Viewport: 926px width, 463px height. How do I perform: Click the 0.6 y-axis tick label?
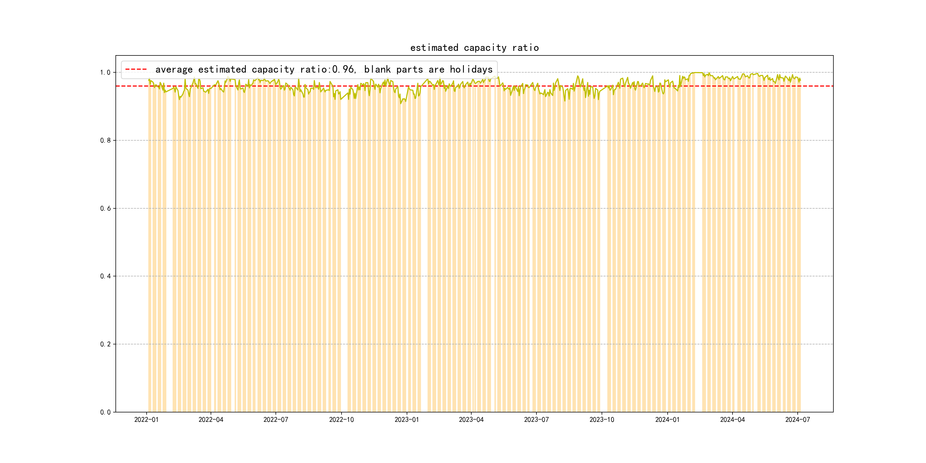point(105,209)
